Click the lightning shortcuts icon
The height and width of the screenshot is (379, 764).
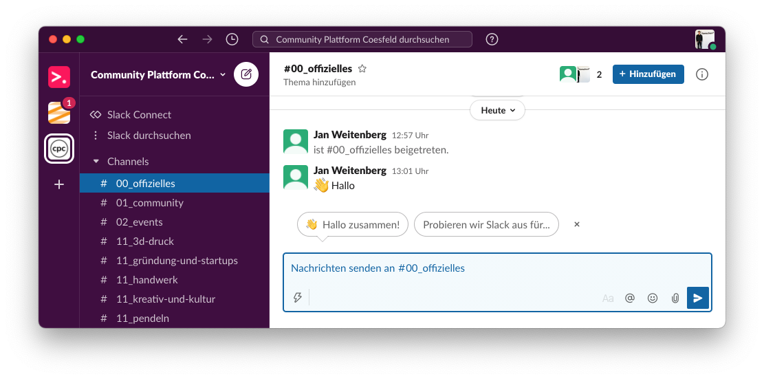point(298,298)
